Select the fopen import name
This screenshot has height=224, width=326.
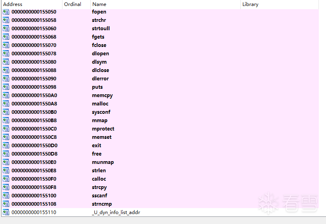click(x=99, y=12)
